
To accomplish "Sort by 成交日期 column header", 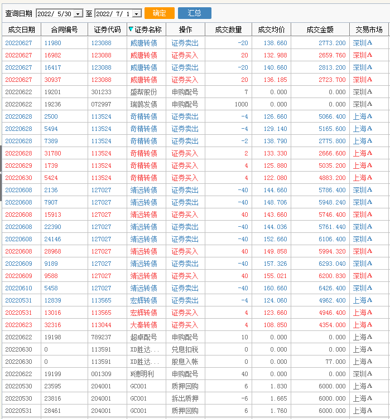I will click(x=21, y=30).
